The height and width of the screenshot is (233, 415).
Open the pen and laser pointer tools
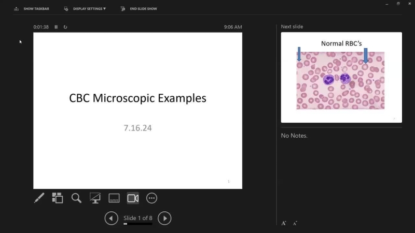coord(39,198)
